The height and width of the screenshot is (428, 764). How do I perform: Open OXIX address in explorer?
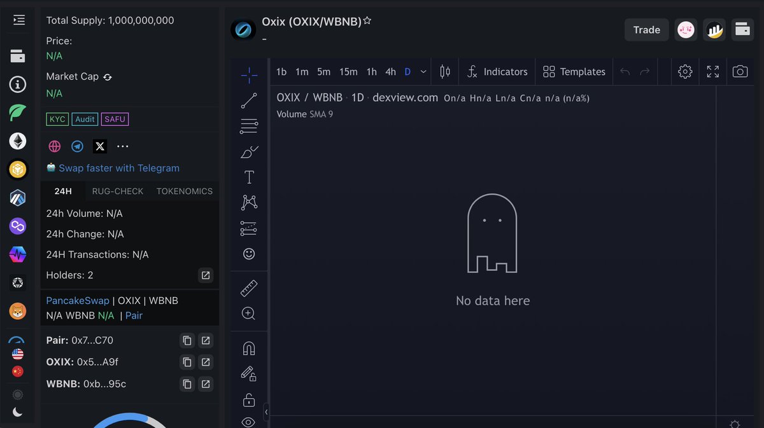[206, 362]
